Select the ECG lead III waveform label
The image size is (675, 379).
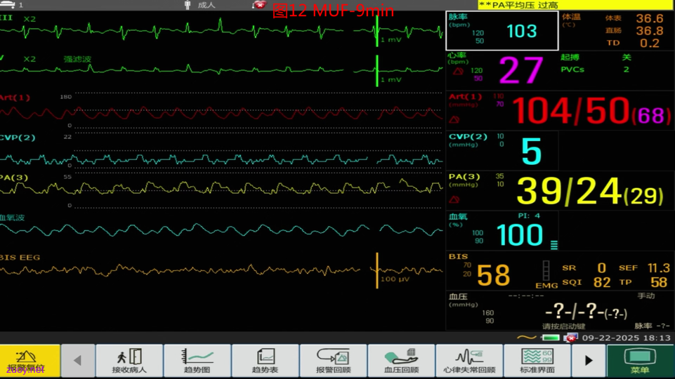6,18
